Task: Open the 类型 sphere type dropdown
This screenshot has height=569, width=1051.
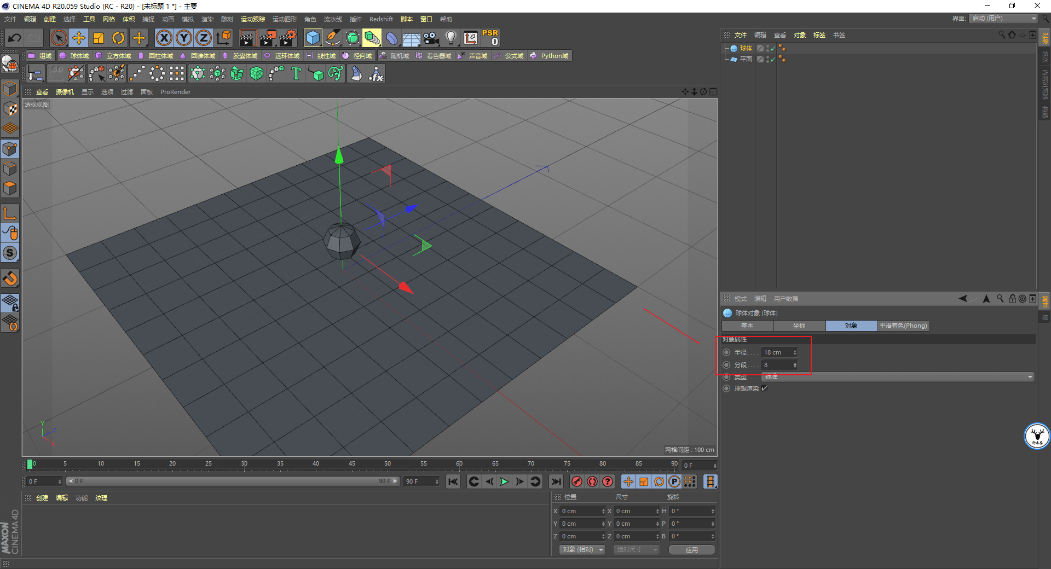Action: [898, 377]
